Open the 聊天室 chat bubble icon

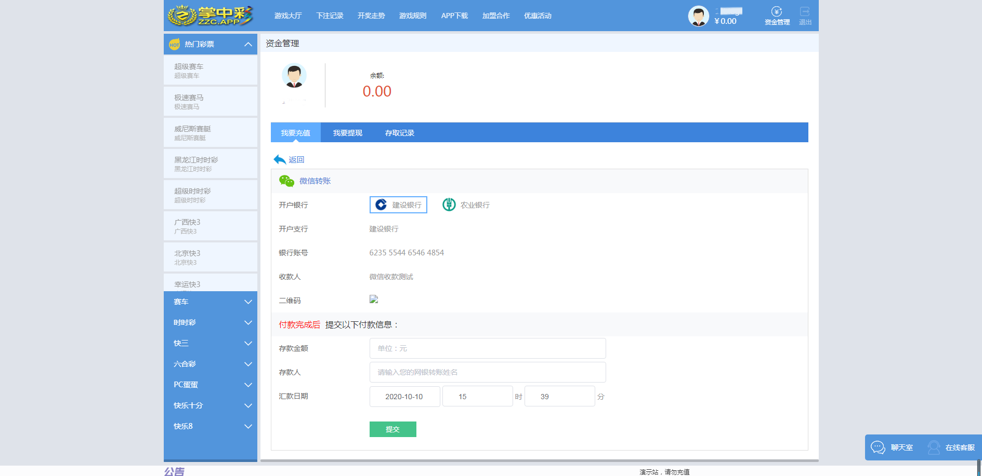878,447
